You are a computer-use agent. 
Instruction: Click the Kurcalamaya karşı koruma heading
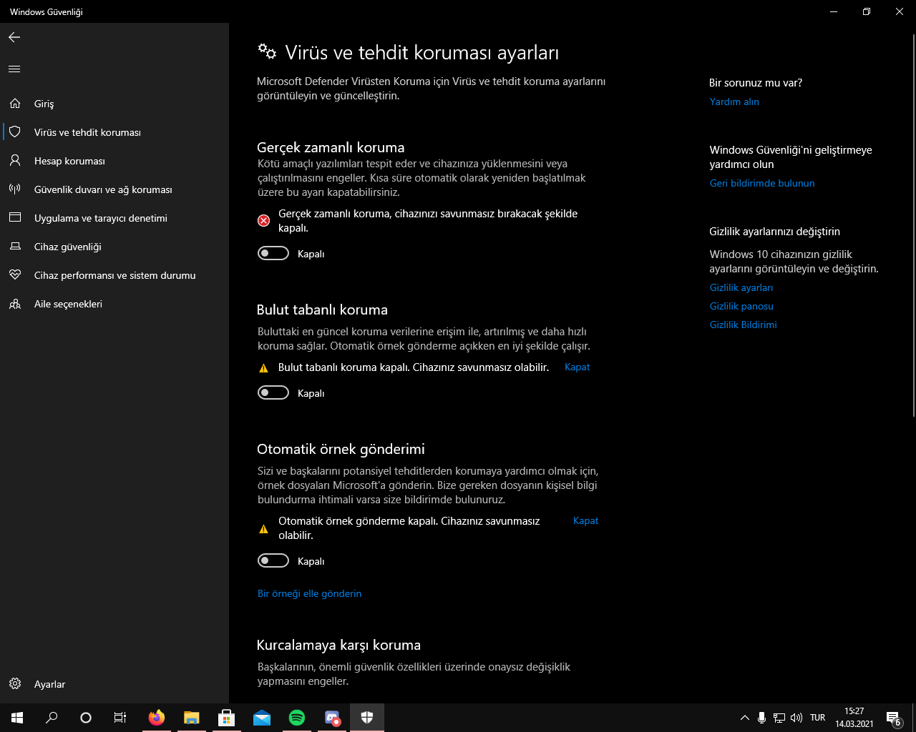338,645
